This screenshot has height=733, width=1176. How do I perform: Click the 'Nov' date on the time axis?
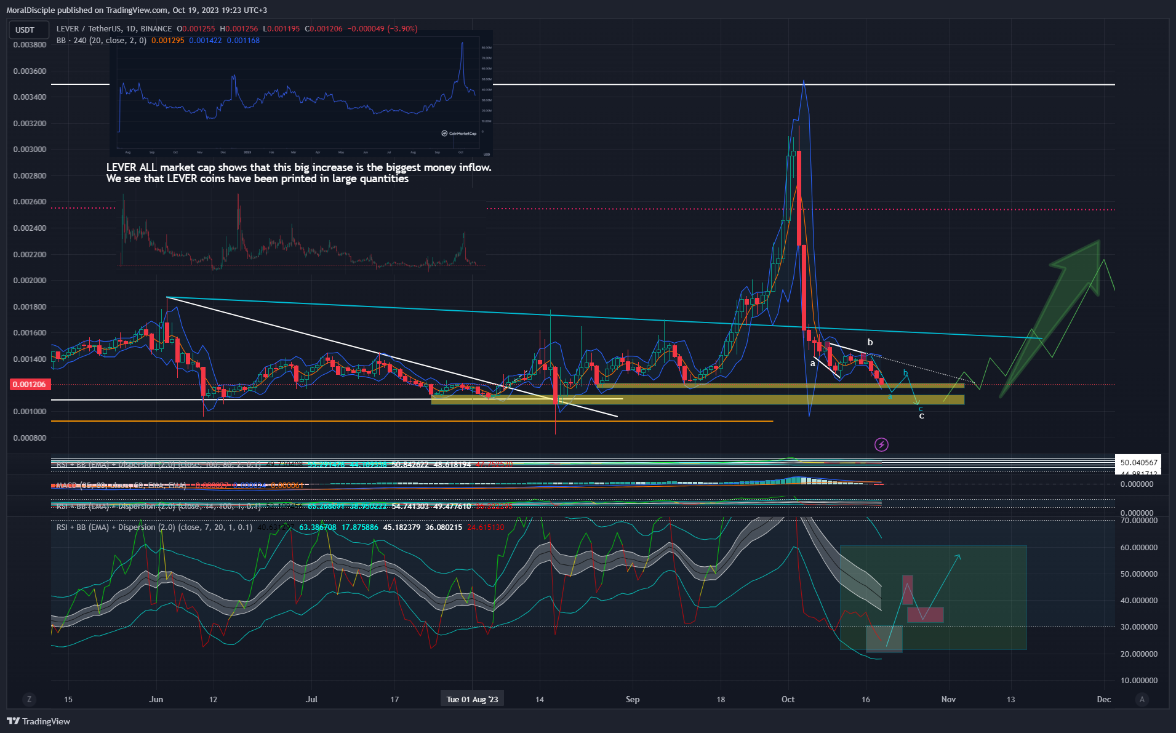948,699
